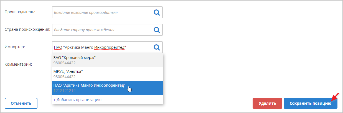Viewport: 343px width, 113px height.
Task: Click the number 1212121212 in the highlighted suggestion
Action: point(65,91)
